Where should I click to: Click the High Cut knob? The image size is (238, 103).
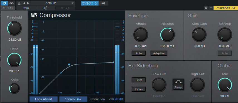click(x=197, y=85)
